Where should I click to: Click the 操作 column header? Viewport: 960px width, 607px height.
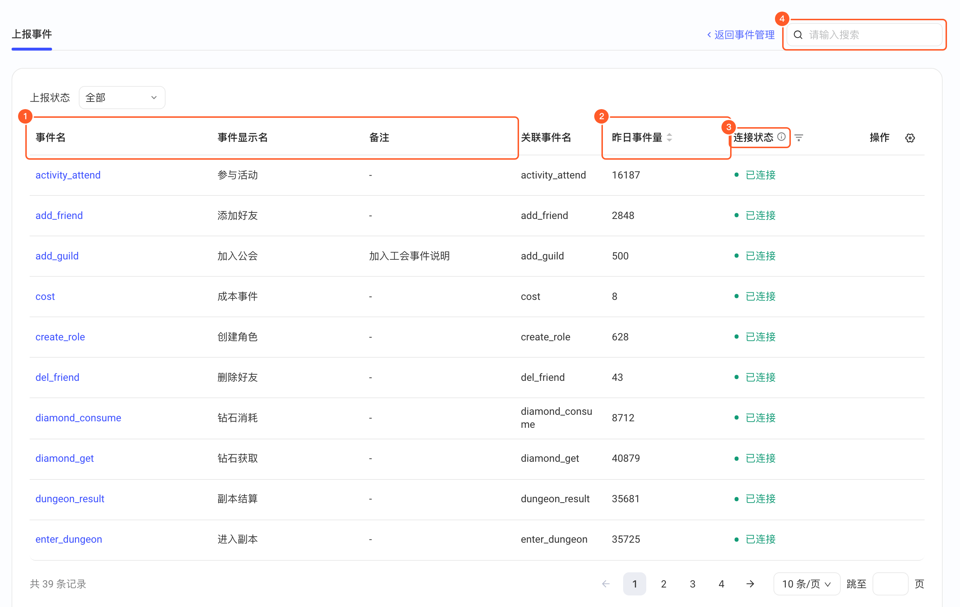(x=879, y=138)
